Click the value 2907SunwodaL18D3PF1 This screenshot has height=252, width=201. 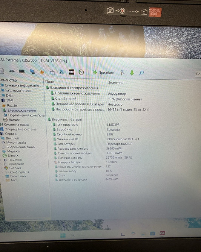[x=123, y=139]
